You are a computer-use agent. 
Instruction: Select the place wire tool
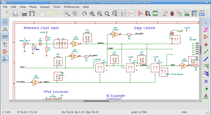[206, 52]
